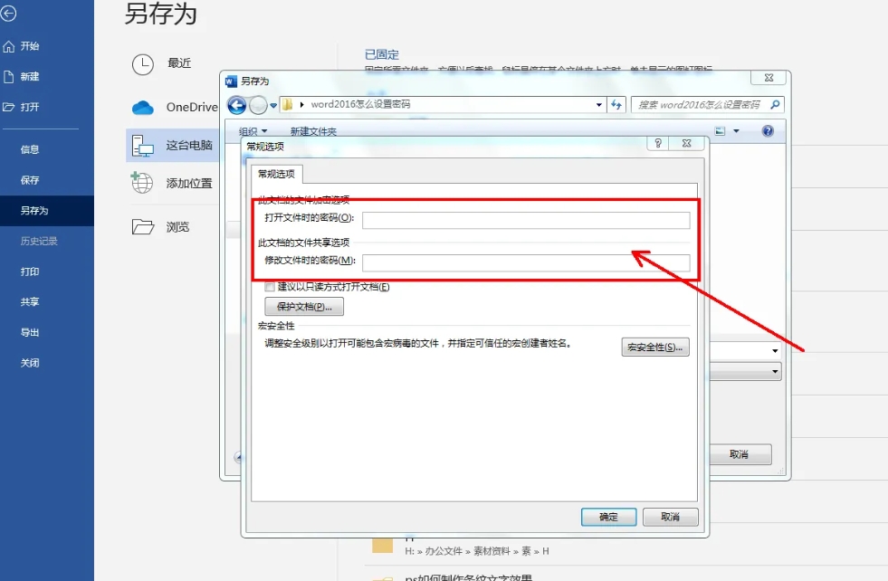This screenshot has height=581, width=888.
Task: Select the 常规选项 tab
Action: click(x=276, y=174)
